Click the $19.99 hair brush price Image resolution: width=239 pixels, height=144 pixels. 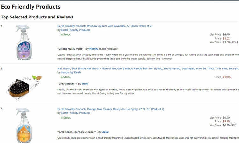(227, 77)
